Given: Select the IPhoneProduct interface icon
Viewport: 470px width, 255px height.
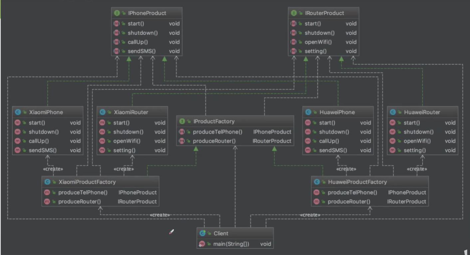Looking at the screenshot, I should tap(117, 13).
